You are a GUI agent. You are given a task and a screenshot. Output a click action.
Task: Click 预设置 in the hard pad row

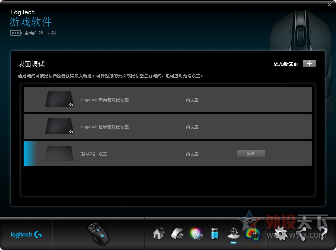click(x=192, y=127)
